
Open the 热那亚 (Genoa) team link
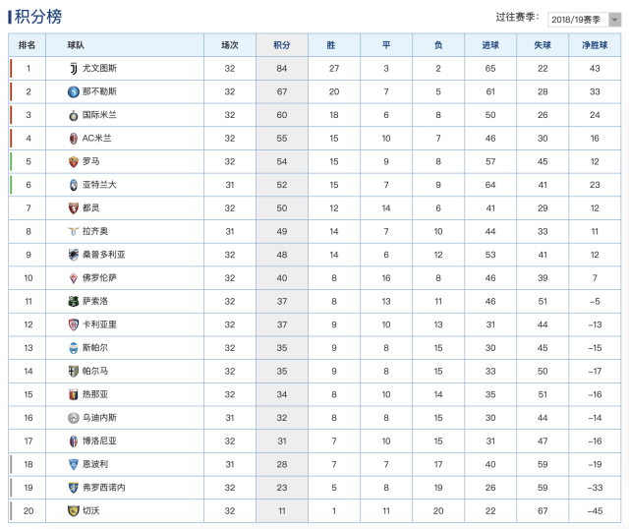[95, 394]
